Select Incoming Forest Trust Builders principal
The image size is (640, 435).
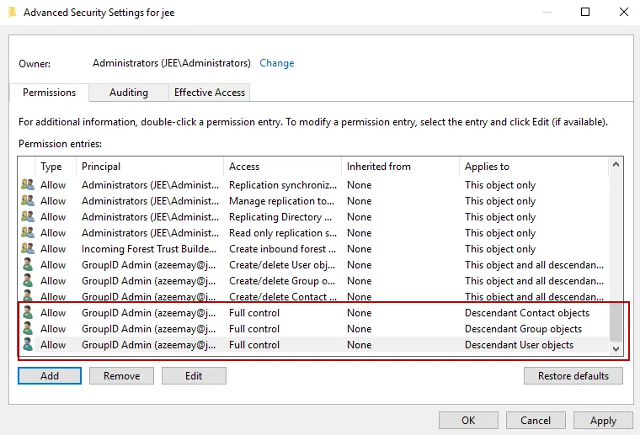pos(149,249)
